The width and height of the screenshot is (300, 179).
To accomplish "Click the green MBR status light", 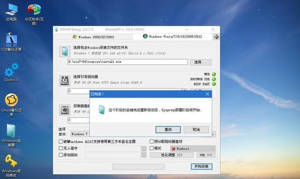I will (x=214, y=74).
